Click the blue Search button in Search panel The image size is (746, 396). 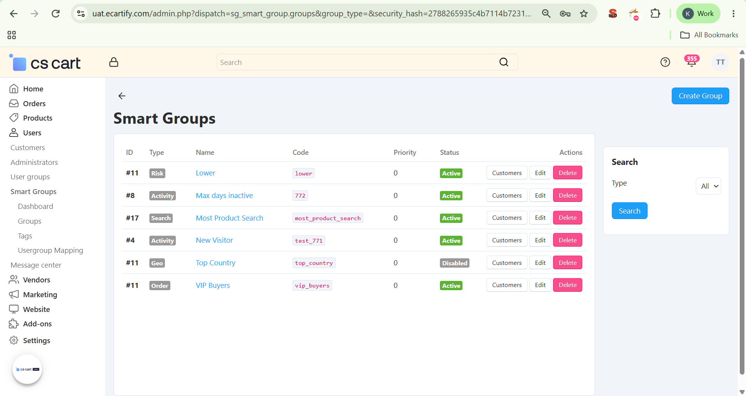click(629, 211)
